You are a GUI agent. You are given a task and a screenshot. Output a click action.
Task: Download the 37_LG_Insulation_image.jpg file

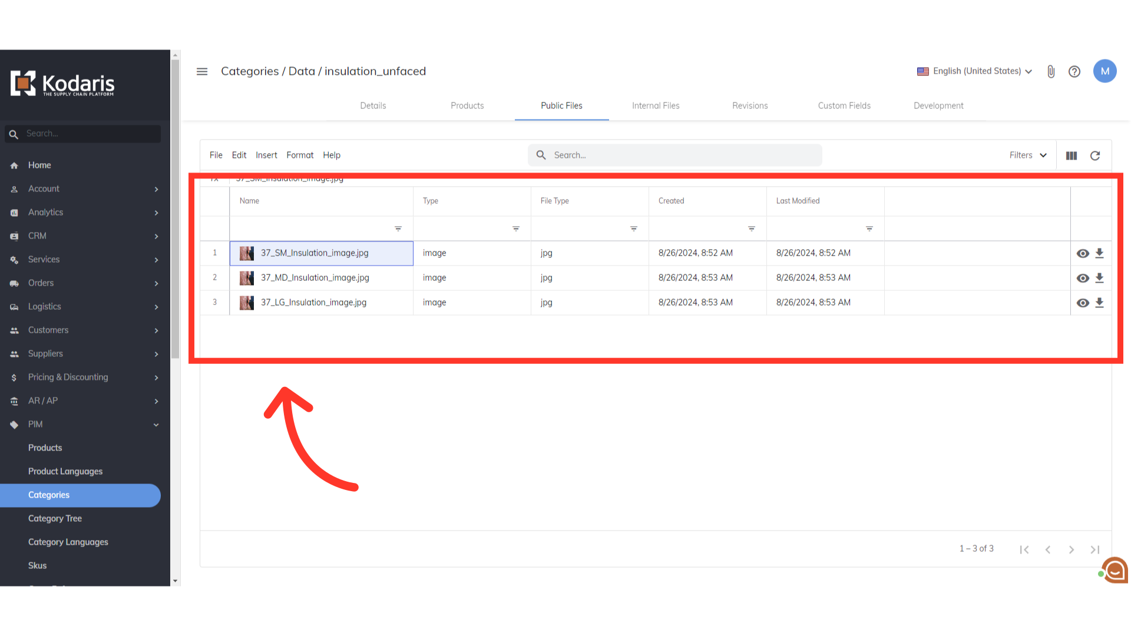(x=1099, y=303)
